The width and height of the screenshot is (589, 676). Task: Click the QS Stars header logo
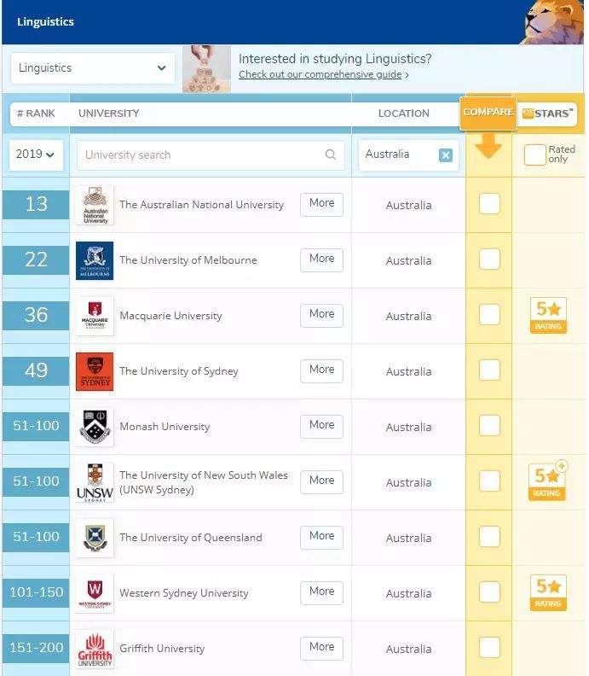tap(547, 114)
